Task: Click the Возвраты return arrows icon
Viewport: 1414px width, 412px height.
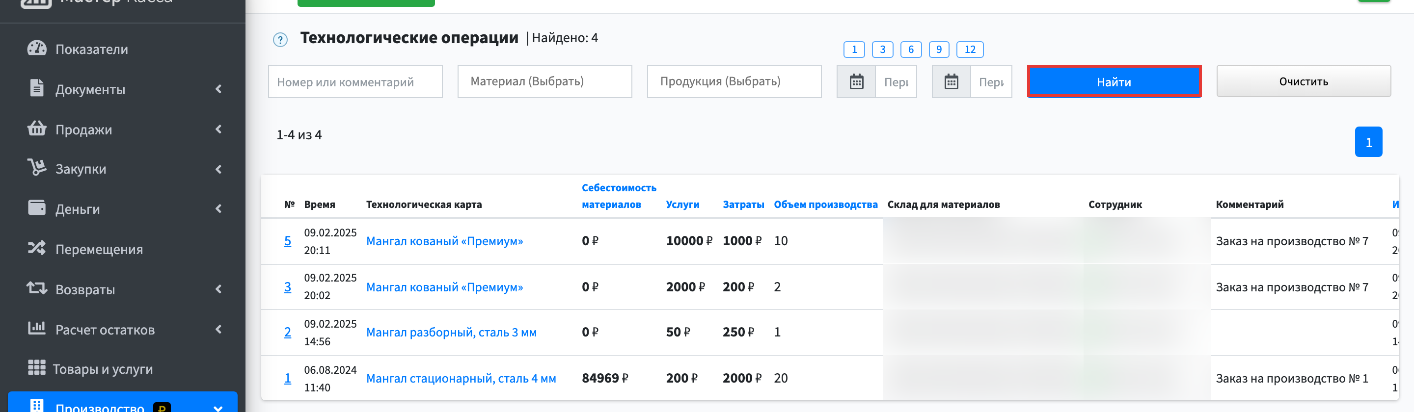Action: tap(37, 288)
